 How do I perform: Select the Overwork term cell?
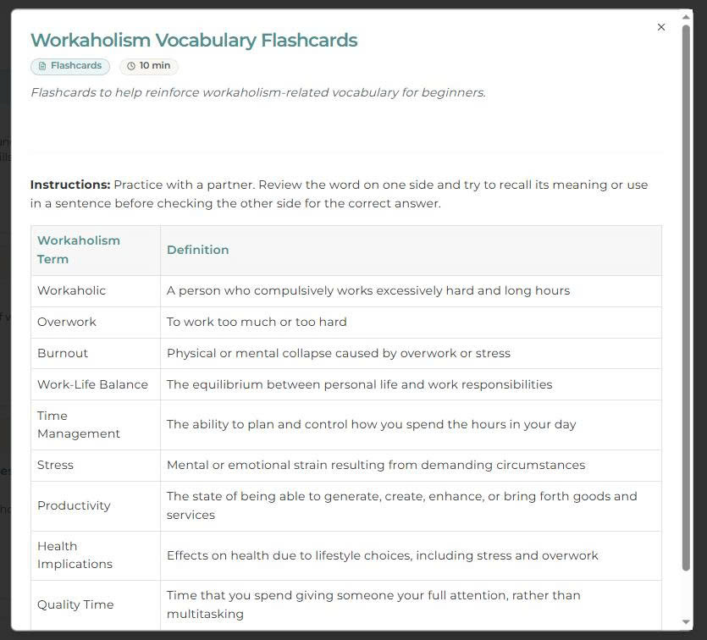[x=96, y=323]
